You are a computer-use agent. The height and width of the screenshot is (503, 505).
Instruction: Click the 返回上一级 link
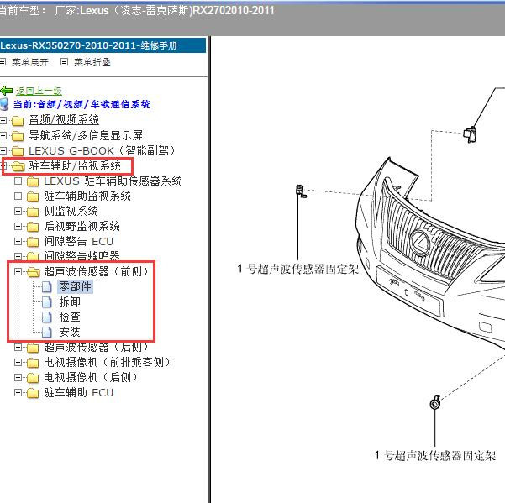39,91
